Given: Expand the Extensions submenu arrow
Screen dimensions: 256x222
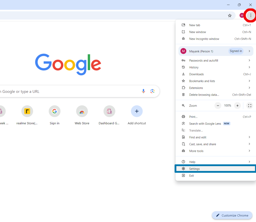Looking at the screenshot, I should click(x=249, y=88).
